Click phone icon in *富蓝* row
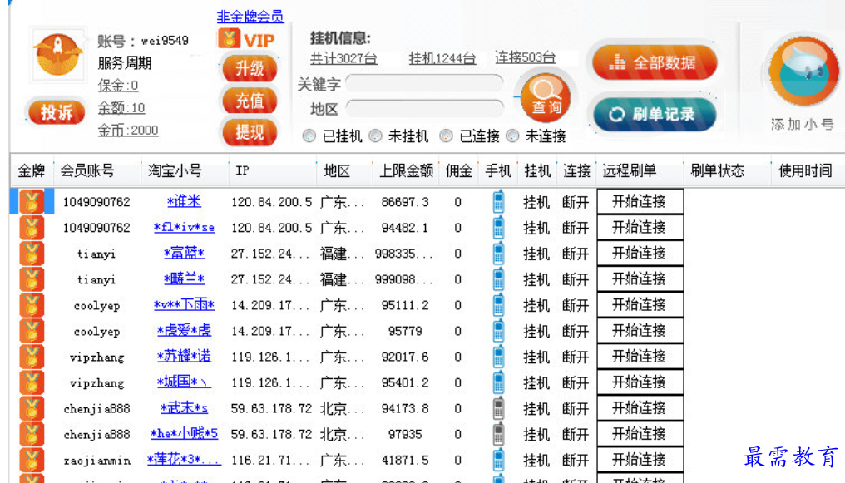 coord(498,254)
